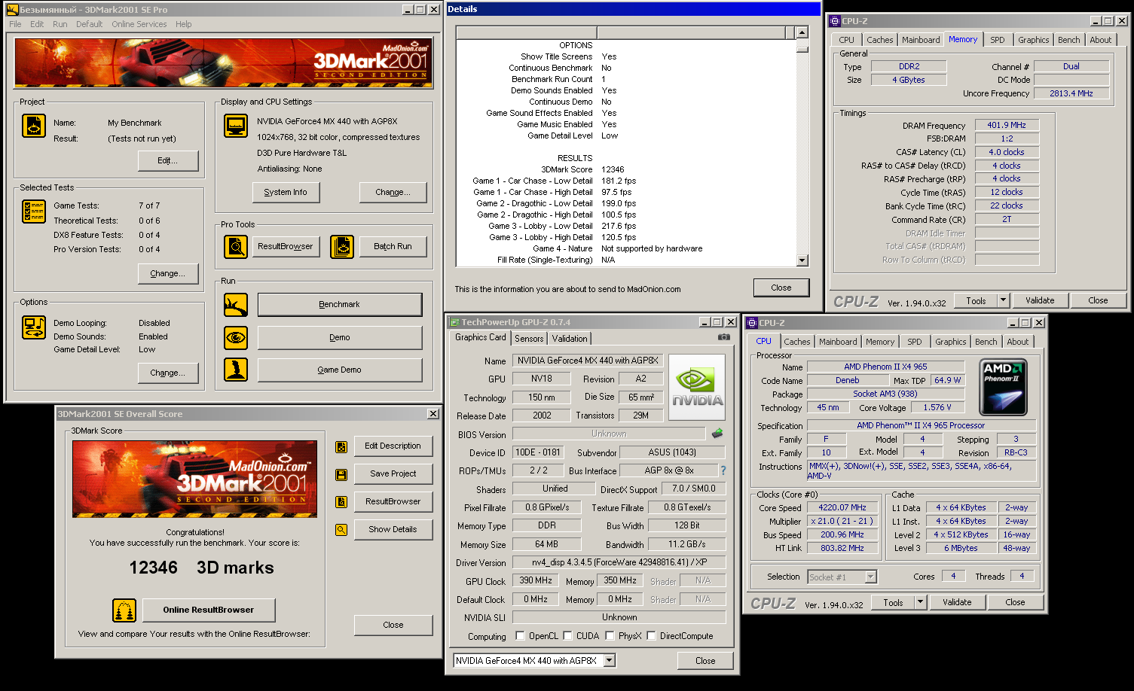Image resolution: width=1134 pixels, height=691 pixels.
Task: Click the Bus Interface question mark in GPU-Z
Action: 723,470
